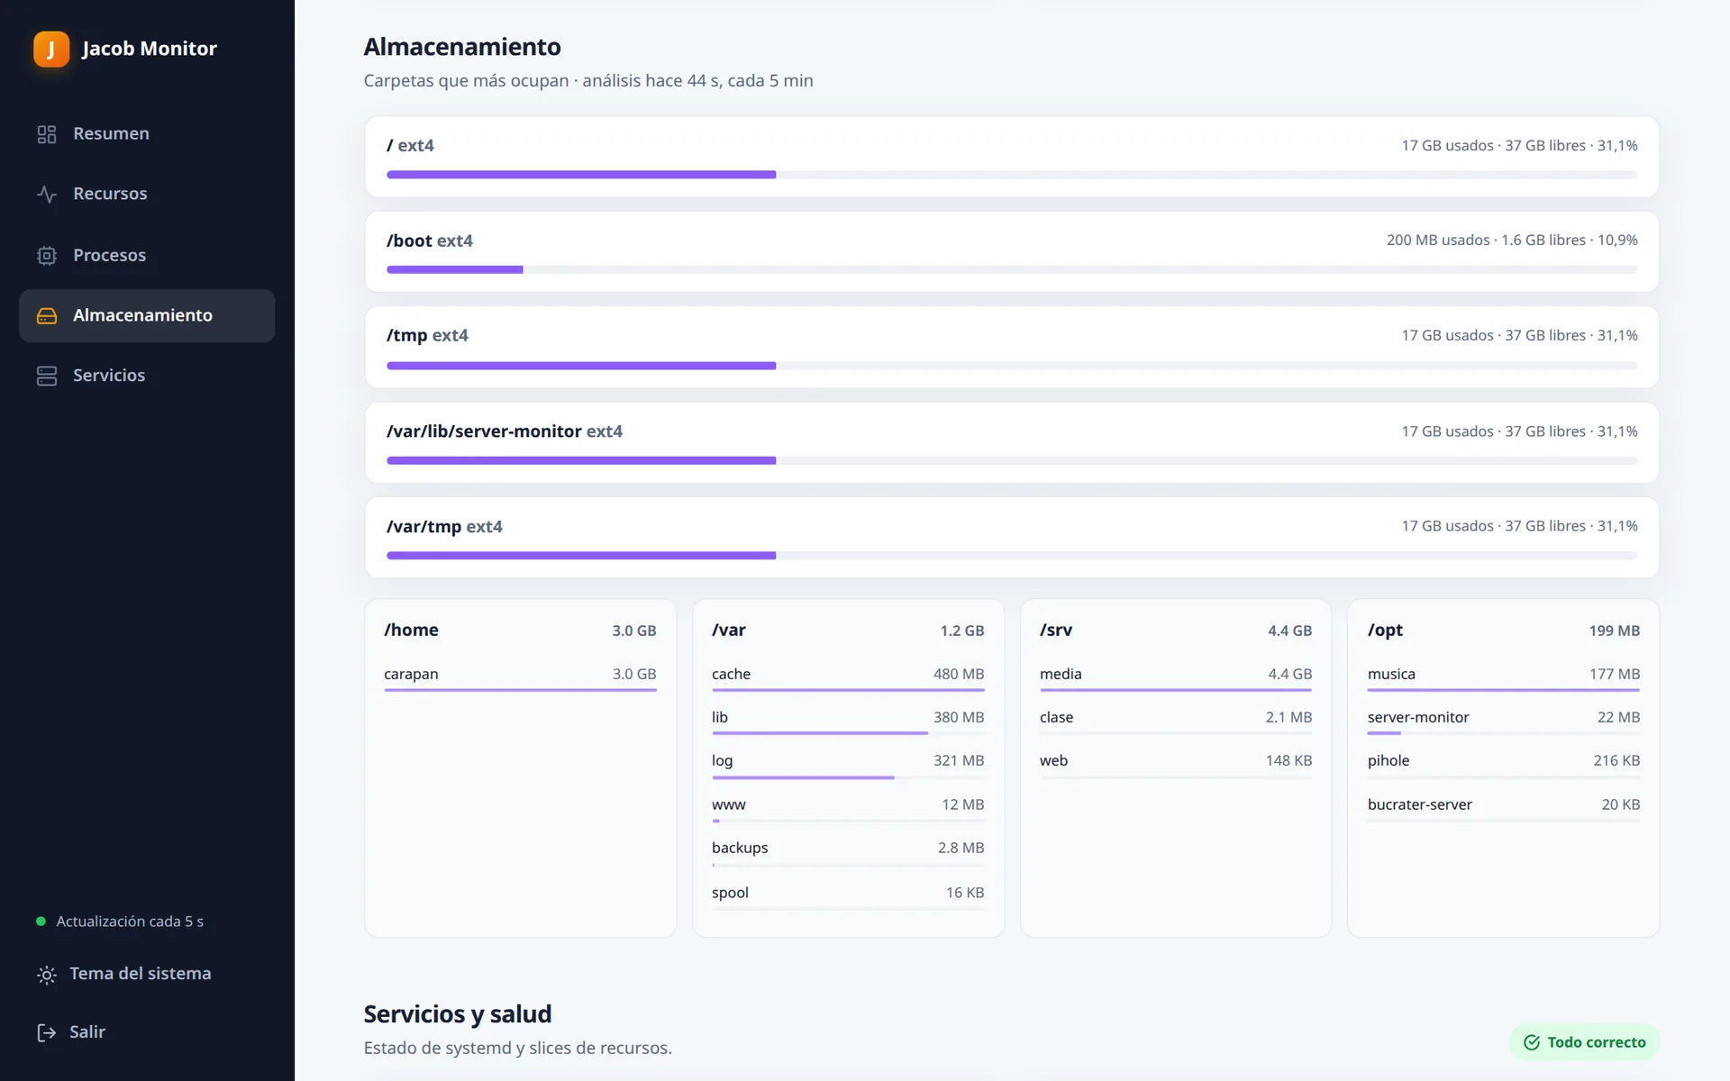The width and height of the screenshot is (1730, 1081).
Task: Click the Servicios y salud heading
Action: point(458,1014)
